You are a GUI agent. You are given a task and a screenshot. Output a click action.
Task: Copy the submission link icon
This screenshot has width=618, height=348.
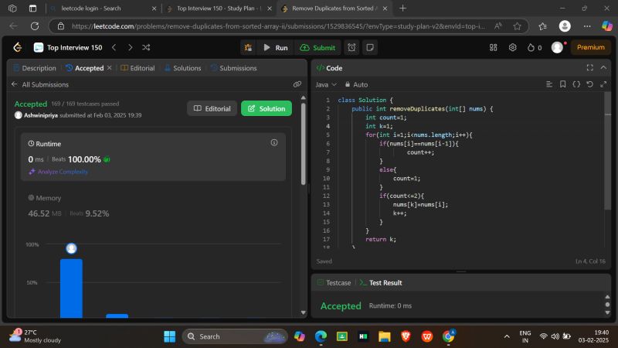(x=297, y=84)
